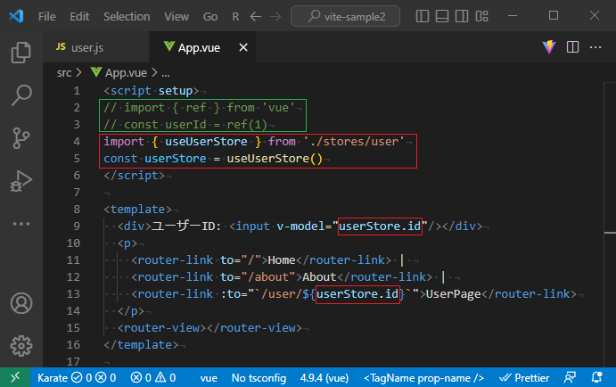Click the vertical scrollbar of the editor
Screen dimensions: 616x387
click(x=610, y=225)
